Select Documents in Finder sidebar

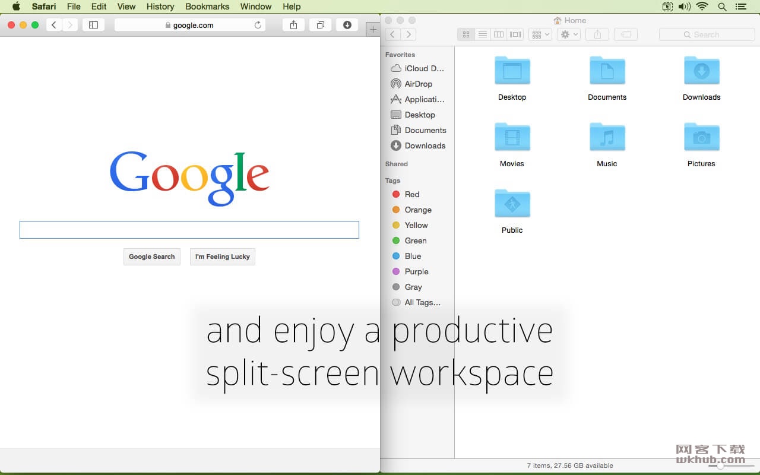(x=418, y=130)
